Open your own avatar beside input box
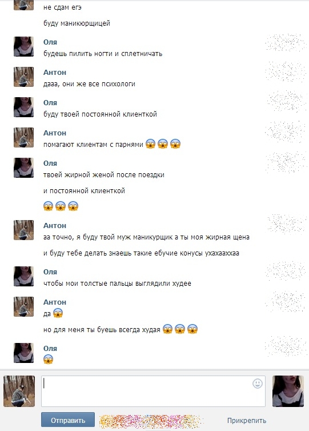This screenshot has width=309, height=431. (x=19, y=391)
